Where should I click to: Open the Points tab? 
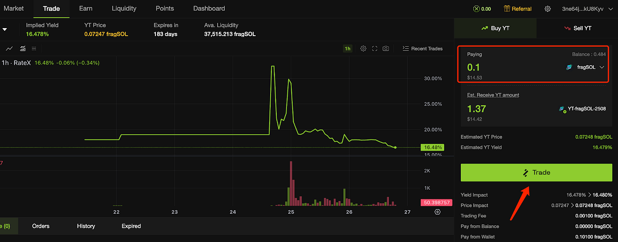165,8
